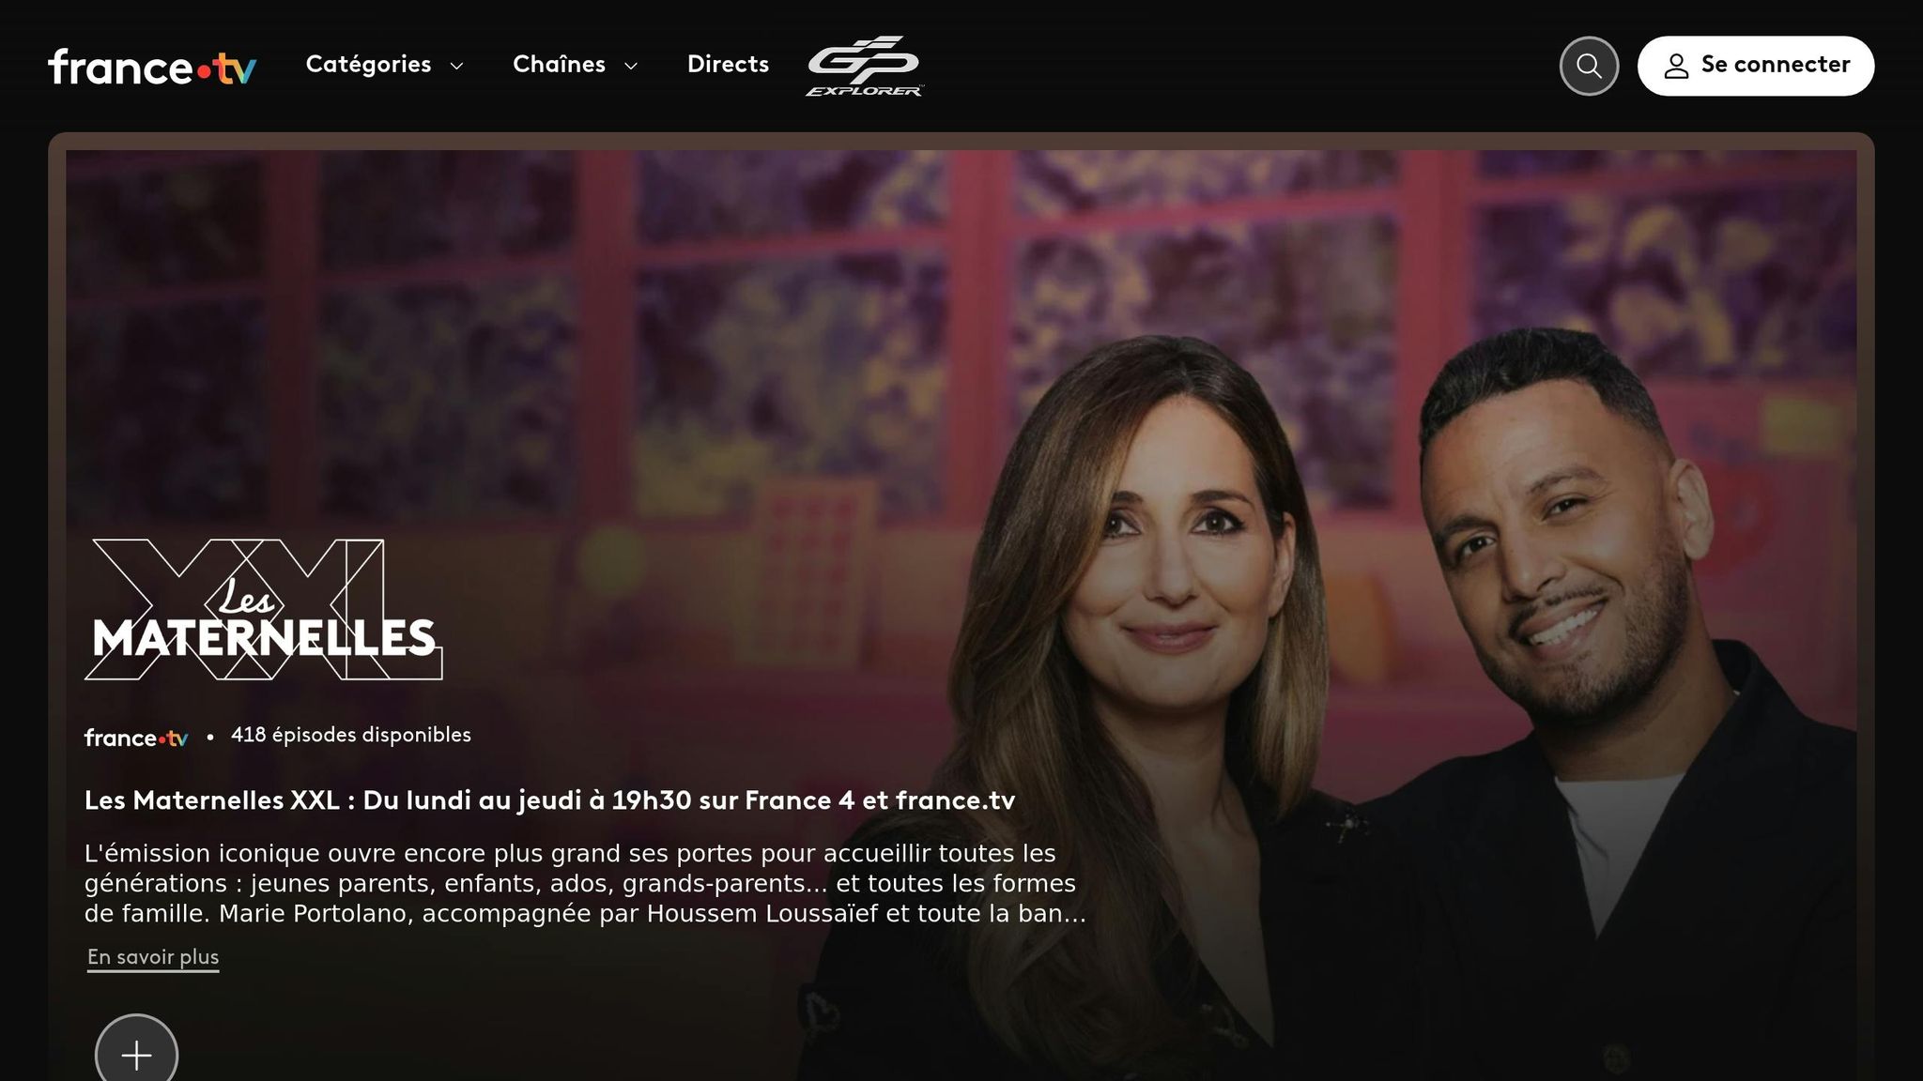This screenshot has height=1081, width=1923.
Task: Expand the Chaînes dropdown chevron
Action: pyautogui.click(x=632, y=66)
